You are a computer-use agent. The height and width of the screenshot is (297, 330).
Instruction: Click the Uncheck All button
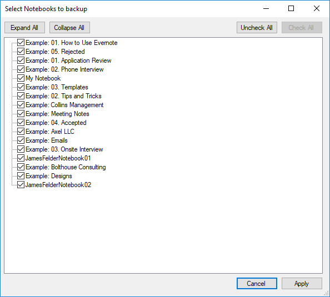[x=257, y=28]
